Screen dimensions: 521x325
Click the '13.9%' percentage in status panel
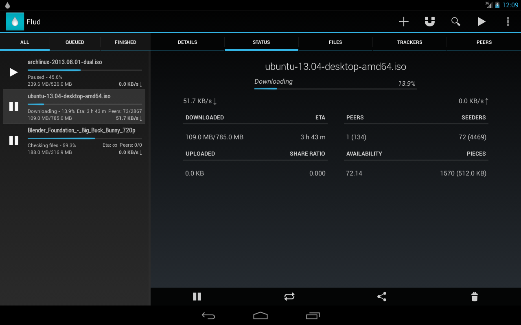click(x=407, y=83)
